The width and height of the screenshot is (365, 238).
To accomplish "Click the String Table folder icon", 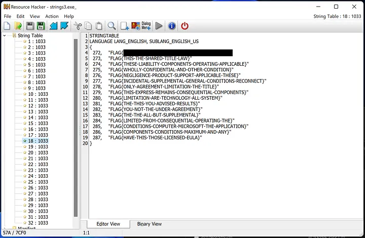I will click(x=14, y=35).
